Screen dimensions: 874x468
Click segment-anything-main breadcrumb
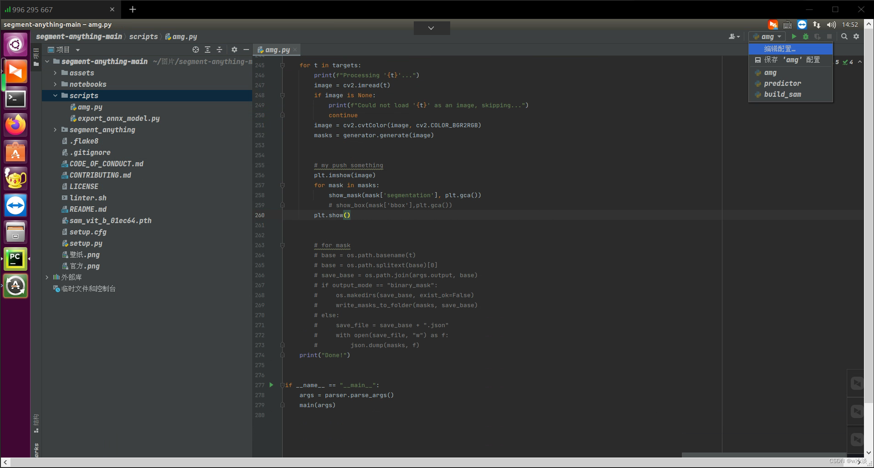(x=79, y=36)
